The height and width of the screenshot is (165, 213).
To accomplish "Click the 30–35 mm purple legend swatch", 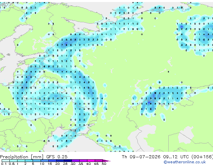I will [75, 161].
